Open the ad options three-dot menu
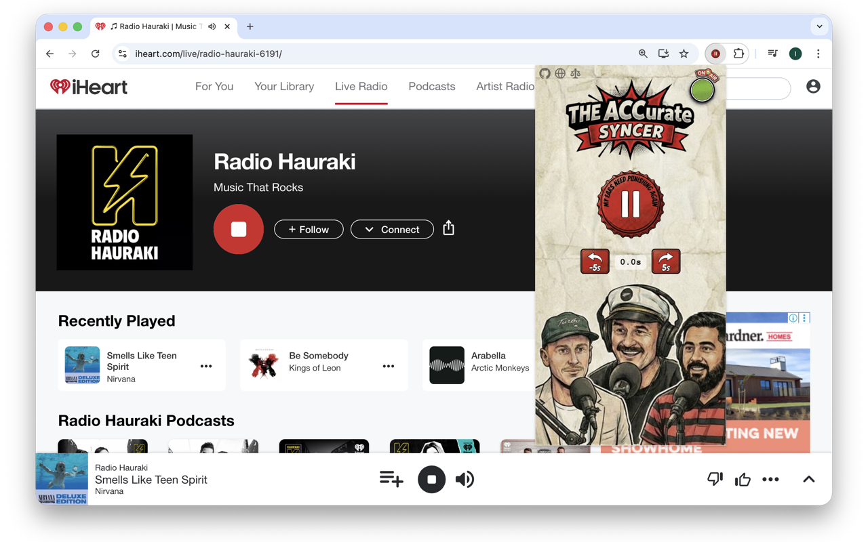 [x=804, y=318]
